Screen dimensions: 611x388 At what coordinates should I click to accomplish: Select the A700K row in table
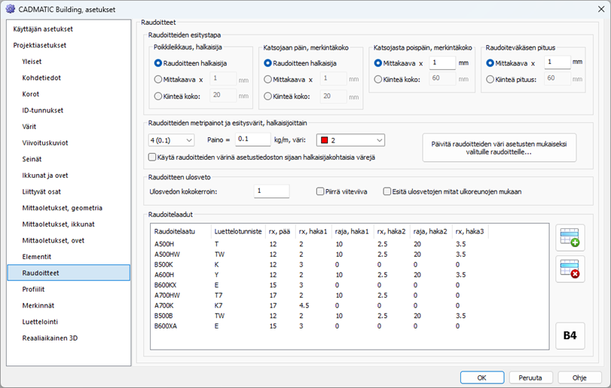349,306
